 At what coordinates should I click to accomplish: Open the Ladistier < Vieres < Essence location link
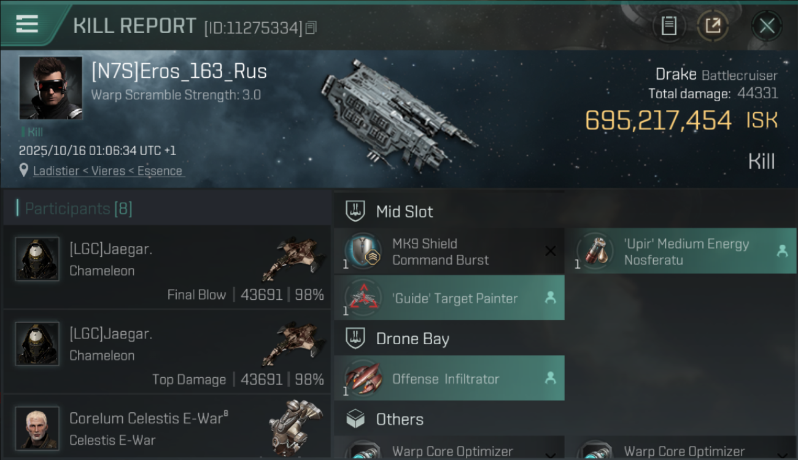(x=107, y=171)
